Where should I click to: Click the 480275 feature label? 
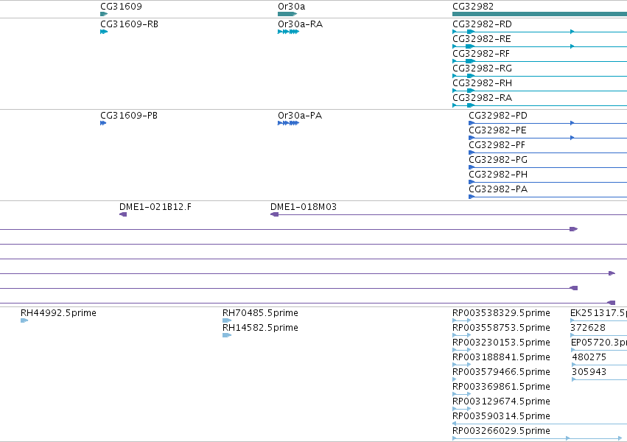(589, 357)
